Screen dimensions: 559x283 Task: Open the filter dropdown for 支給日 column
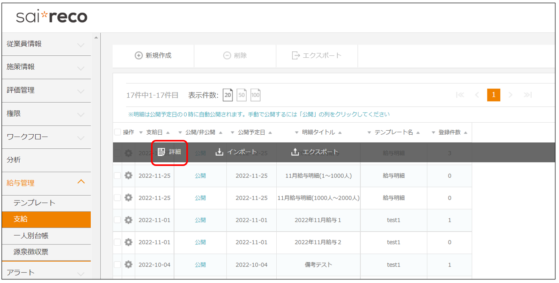[x=141, y=133]
